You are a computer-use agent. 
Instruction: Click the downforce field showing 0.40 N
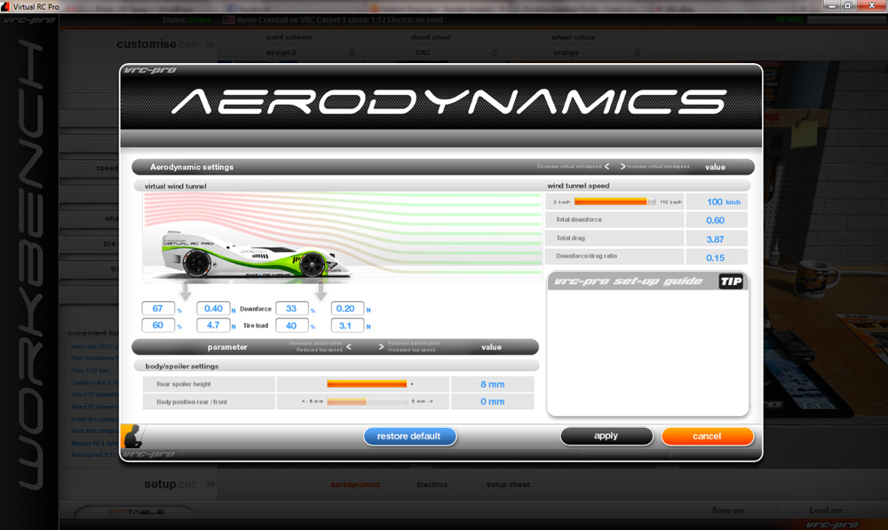click(213, 309)
